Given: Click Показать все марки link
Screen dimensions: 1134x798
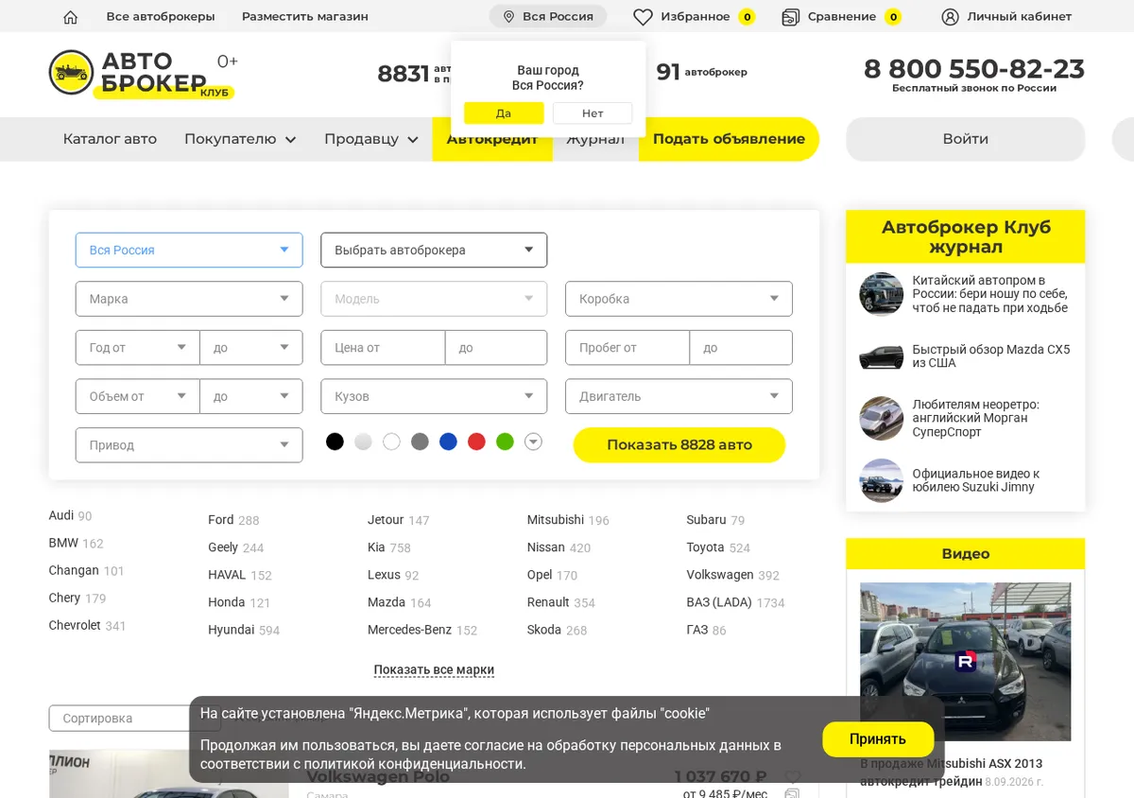Looking at the screenshot, I should [x=434, y=669].
